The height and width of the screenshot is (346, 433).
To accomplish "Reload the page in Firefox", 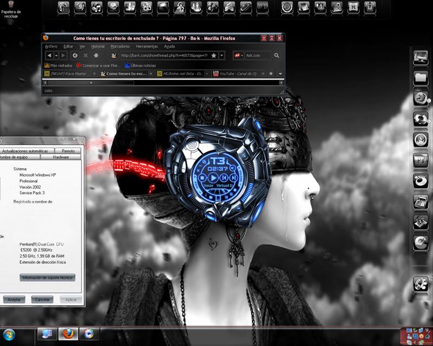I will (x=75, y=56).
